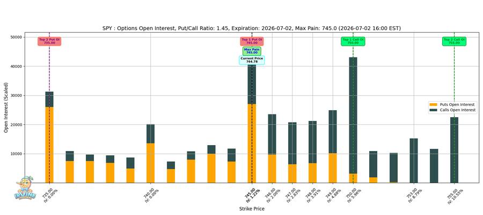This screenshot has height=215, width=483.
Task: Click the dark calls segment at strike 740.00
Action: click(151, 134)
